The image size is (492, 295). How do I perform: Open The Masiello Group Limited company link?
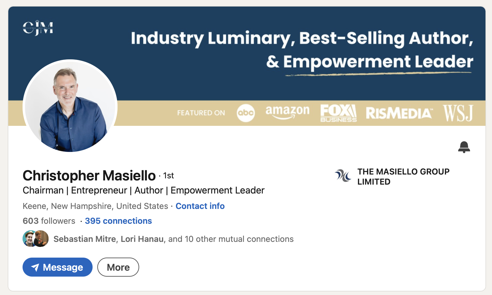coord(403,177)
